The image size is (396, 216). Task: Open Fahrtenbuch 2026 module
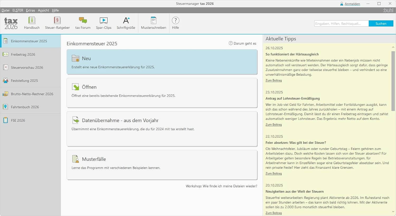25,107
